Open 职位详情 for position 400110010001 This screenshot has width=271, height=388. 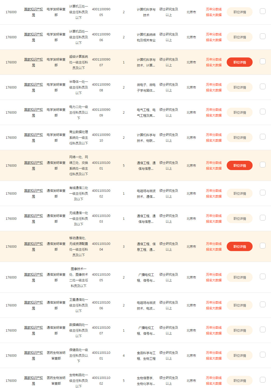(240, 165)
